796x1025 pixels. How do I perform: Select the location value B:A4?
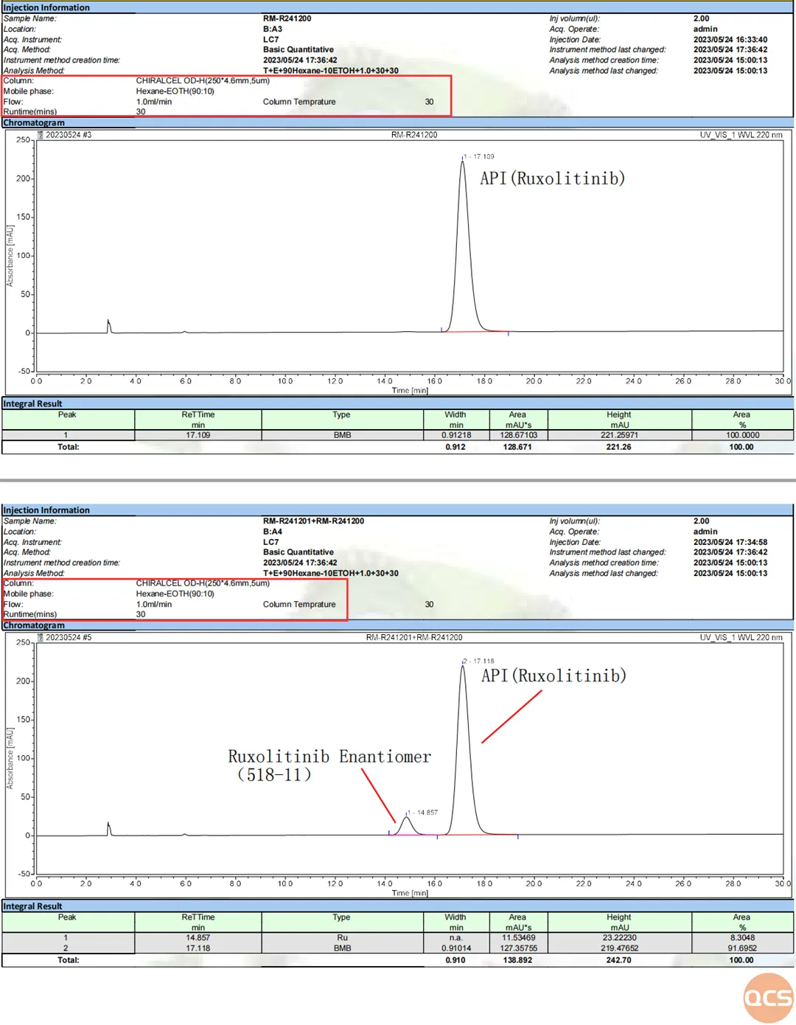pos(273,532)
